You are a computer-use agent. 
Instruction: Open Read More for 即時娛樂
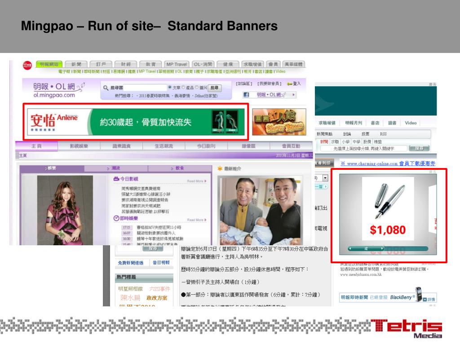point(197,220)
